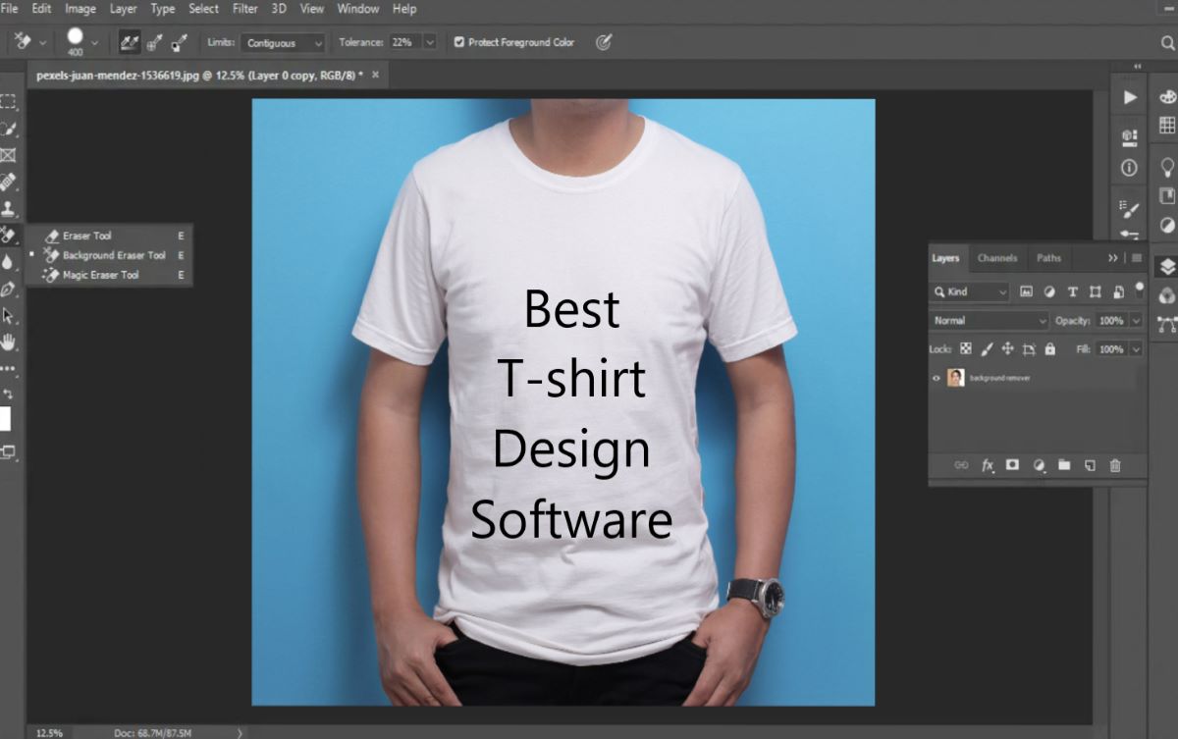The image size is (1178, 739).
Task: Open the Filter menu
Action: 245,9
